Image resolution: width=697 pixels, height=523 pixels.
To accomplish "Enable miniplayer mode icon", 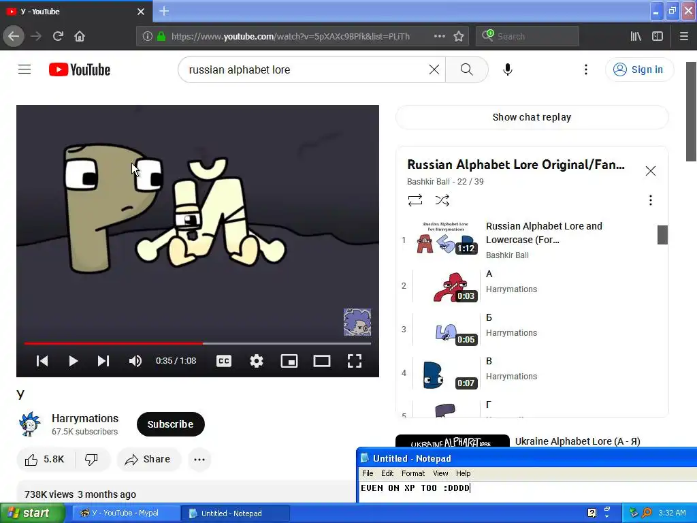I will [x=289, y=361].
